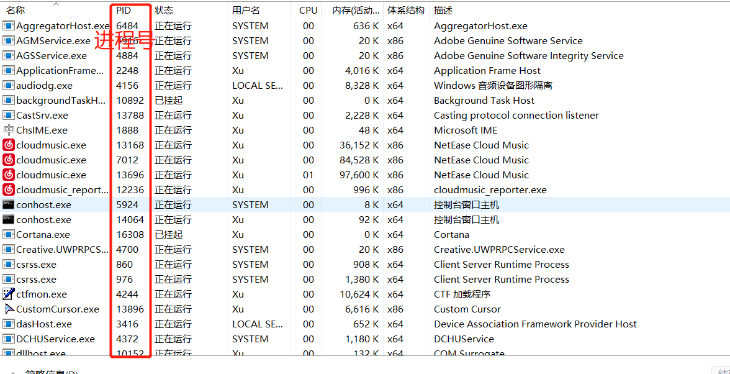Click the 描述 column header
The image size is (730, 374).
tap(443, 11)
